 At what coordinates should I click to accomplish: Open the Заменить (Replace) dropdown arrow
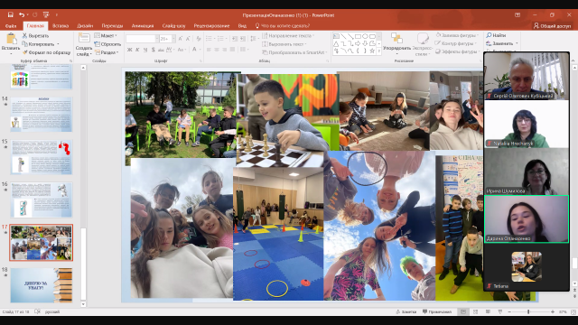(x=517, y=43)
